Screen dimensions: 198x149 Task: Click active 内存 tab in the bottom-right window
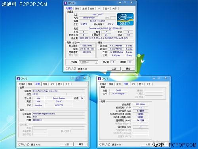point(126,84)
